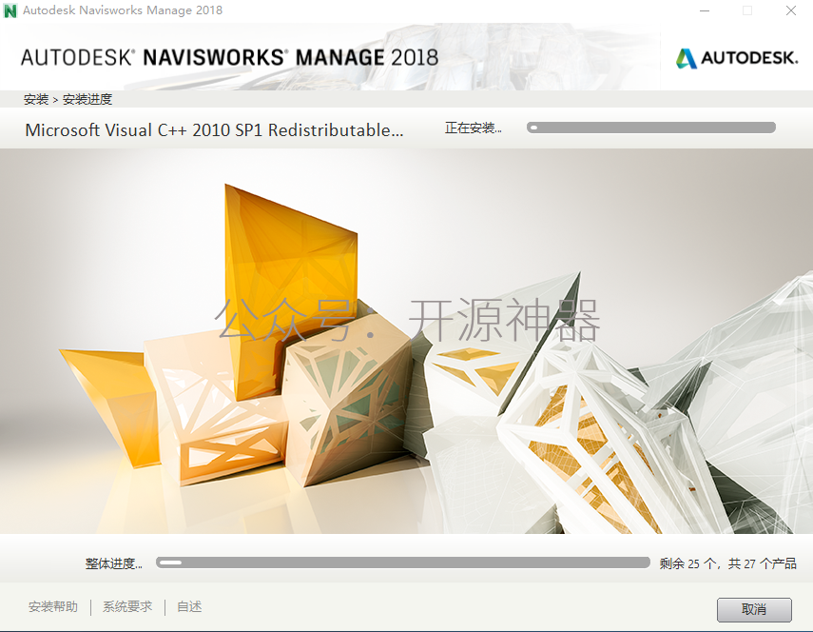Close the installer window
813x632 pixels.
coord(791,10)
